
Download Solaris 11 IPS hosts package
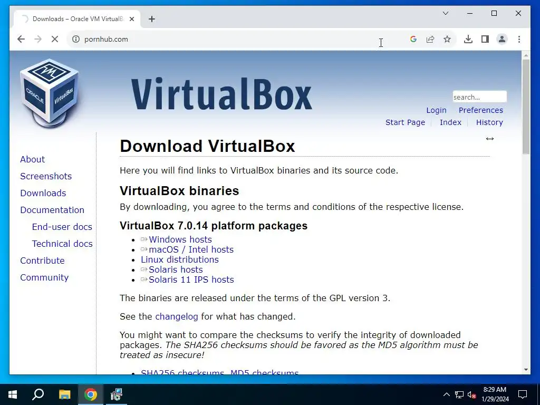click(x=191, y=279)
